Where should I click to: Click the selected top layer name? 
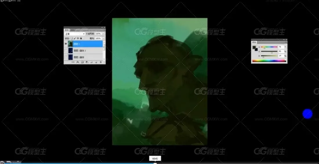pyautogui.click(x=77, y=44)
